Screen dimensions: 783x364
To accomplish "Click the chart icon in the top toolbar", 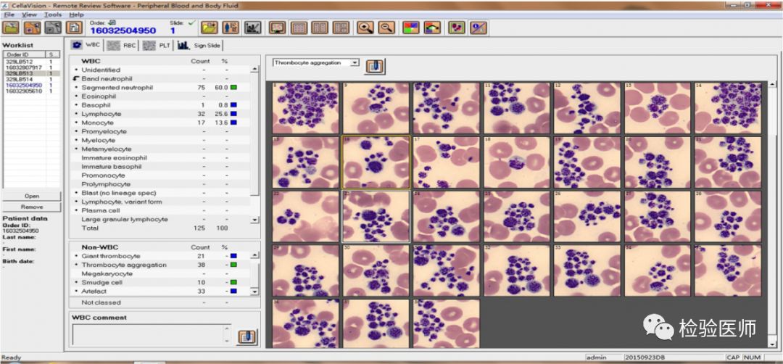I will click(x=252, y=28).
